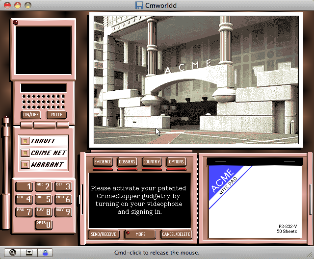Viewport: 314px width, 259px height.
Task: Click the small display strip below videophone screen
Action: coord(44,88)
